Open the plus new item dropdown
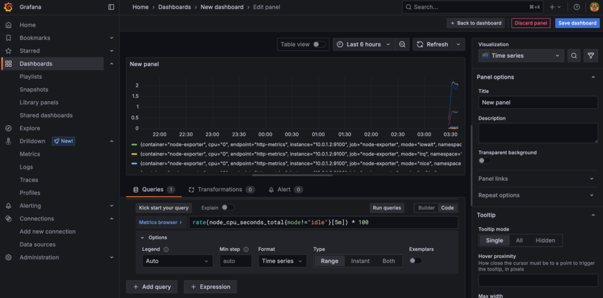The image size is (603, 298). 555,7
